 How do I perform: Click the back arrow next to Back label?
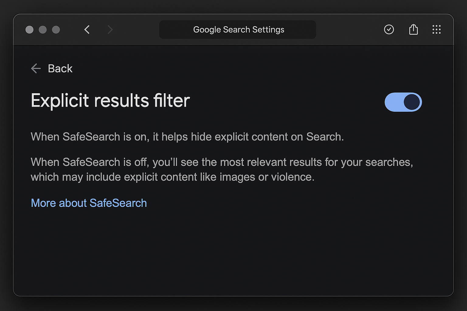point(36,68)
